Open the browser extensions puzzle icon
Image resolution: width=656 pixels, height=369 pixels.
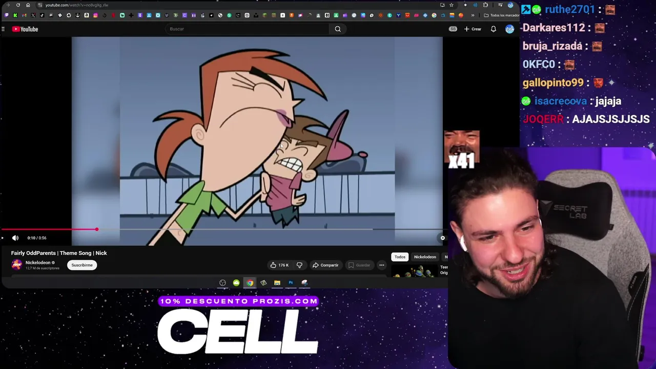click(x=485, y=5)
